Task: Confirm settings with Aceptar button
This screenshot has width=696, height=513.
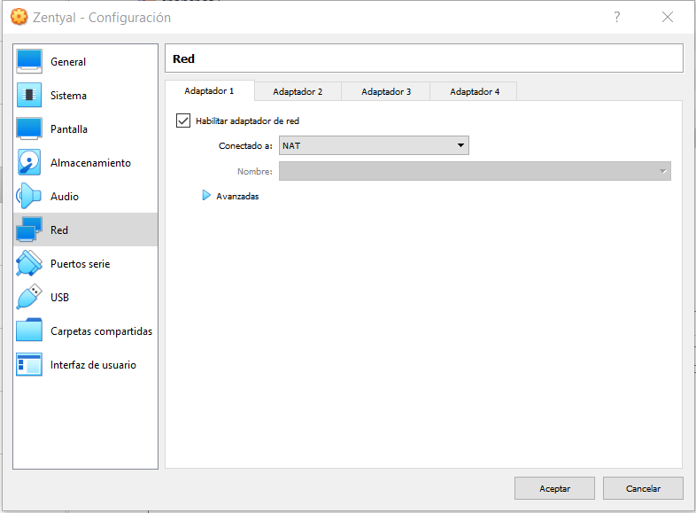Action: point(554,488)
